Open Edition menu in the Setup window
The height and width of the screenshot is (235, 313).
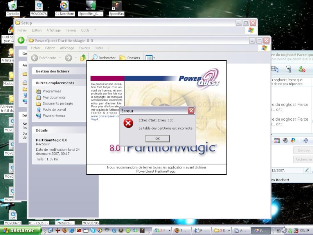coord(37,30)
